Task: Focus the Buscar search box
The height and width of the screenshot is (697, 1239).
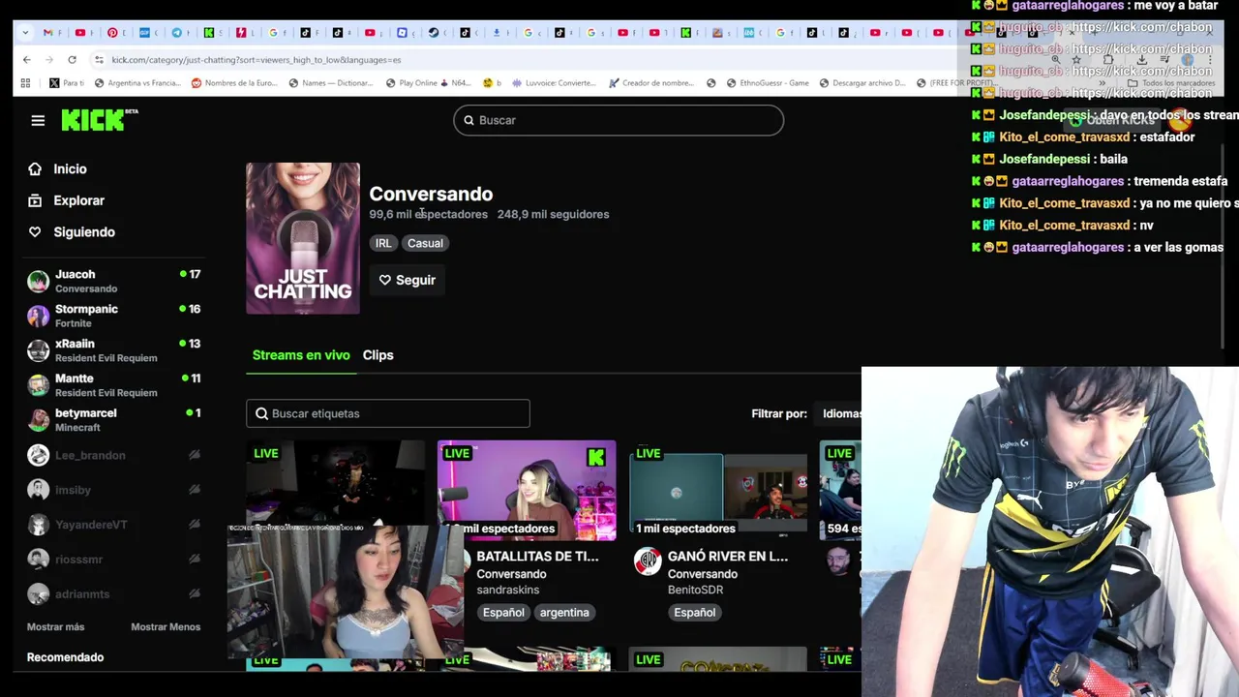Action: [619, 120]
